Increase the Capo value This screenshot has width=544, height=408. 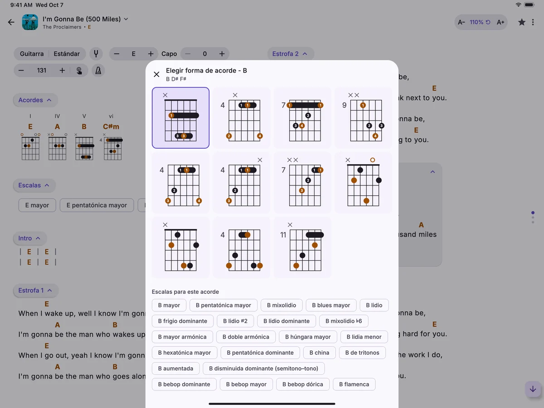(222, 54)
